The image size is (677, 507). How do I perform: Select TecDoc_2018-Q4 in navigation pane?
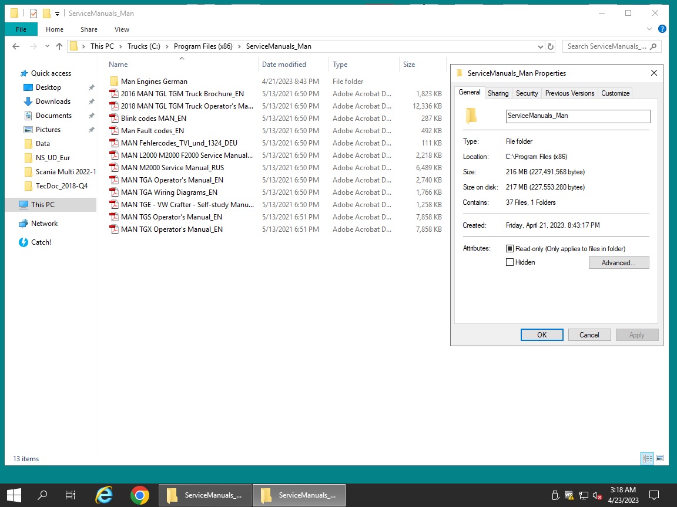56,186
